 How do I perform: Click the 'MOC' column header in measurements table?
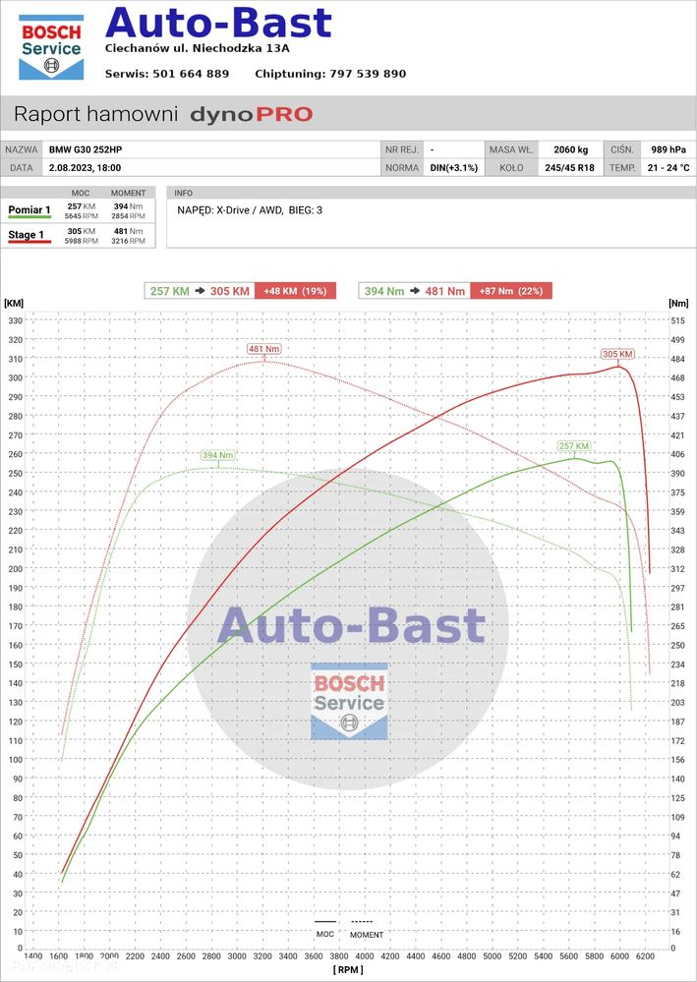81,193
